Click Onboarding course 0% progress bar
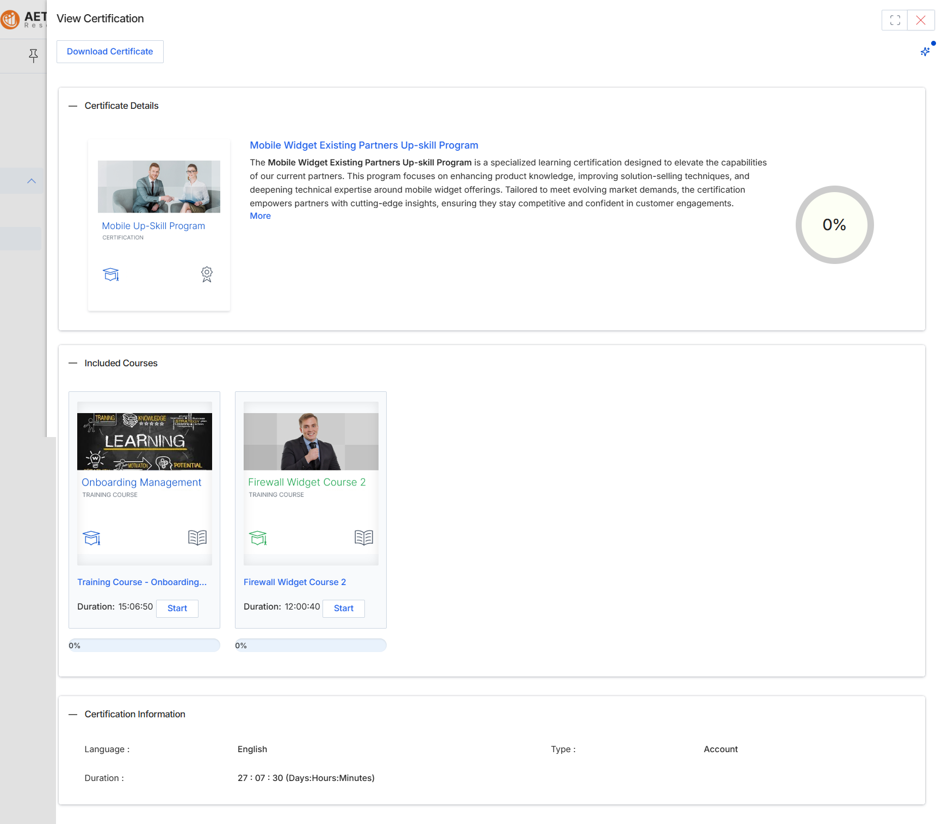The height and width of the screenshot is (824, 942). [144, 645]
